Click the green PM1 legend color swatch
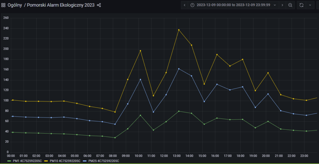The image size is (319, 164). (9, 161)
